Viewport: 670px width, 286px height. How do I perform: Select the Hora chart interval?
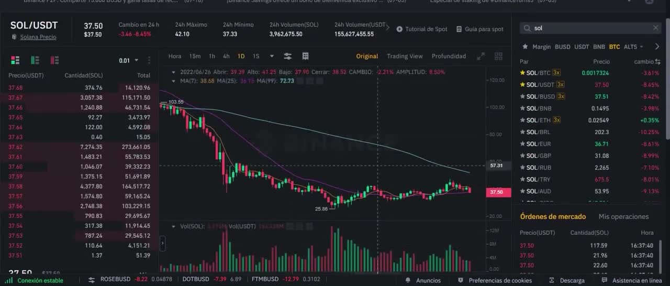pos(175,56)
